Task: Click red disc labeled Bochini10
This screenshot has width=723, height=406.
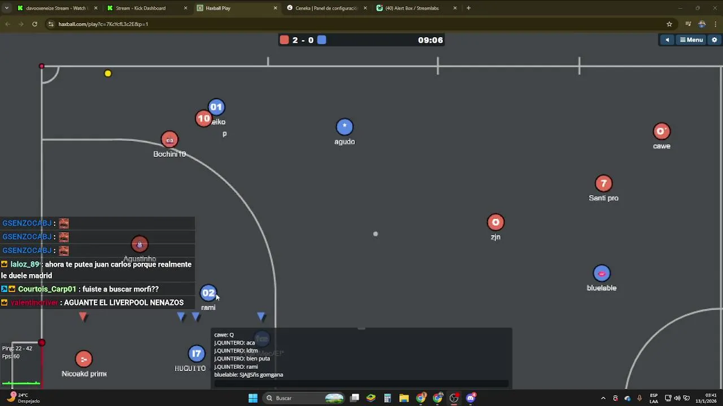Action: (x=169, y=140)
